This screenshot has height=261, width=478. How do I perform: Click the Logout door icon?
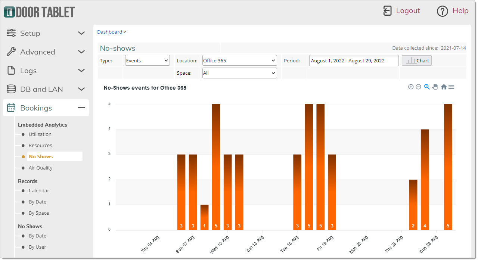click(387, 11)
